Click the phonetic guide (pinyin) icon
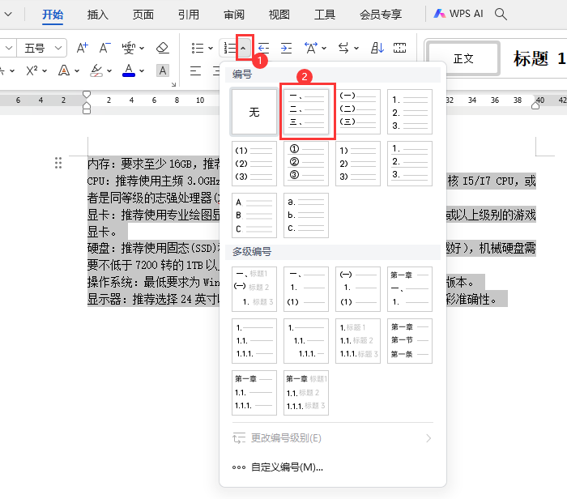 (x=129, y=47)
